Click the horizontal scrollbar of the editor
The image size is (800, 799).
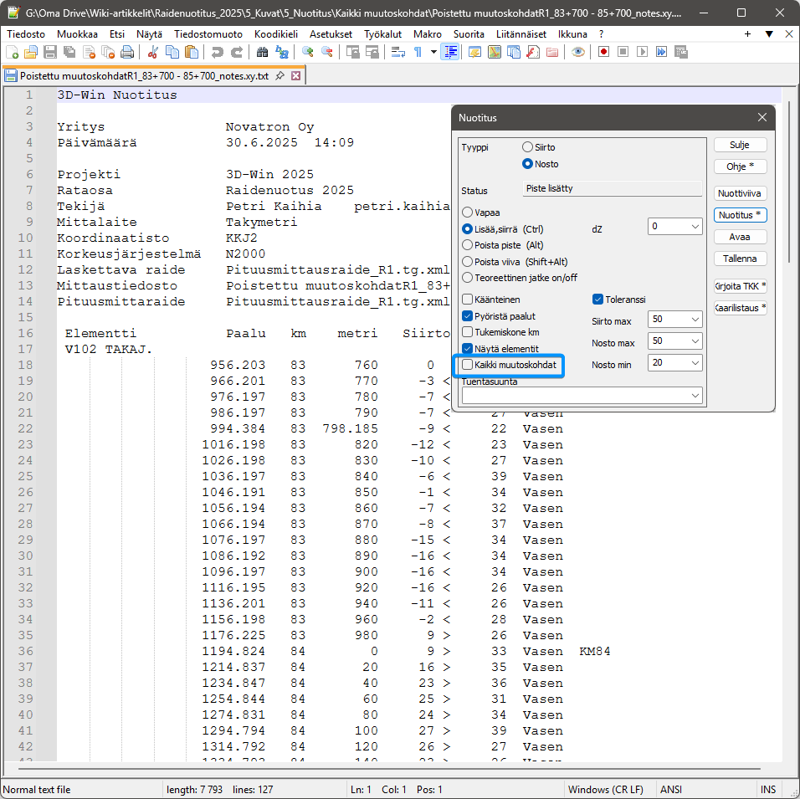tap(385, 768)
